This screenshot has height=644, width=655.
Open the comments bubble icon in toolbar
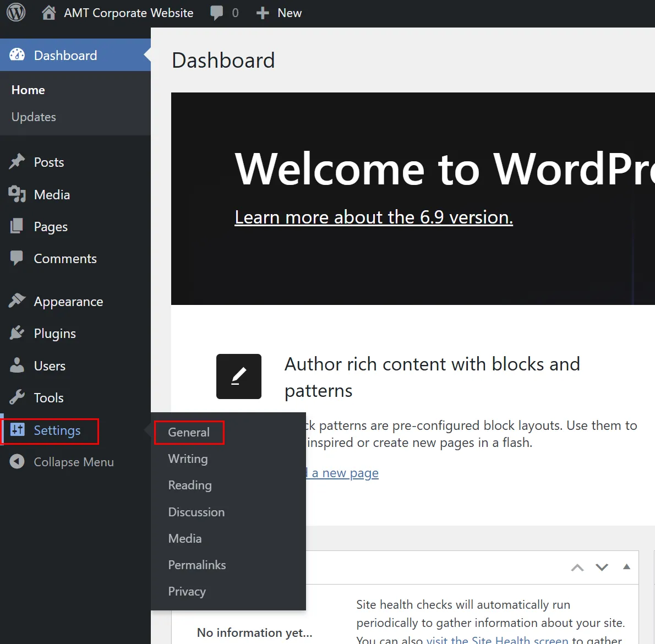217,13
